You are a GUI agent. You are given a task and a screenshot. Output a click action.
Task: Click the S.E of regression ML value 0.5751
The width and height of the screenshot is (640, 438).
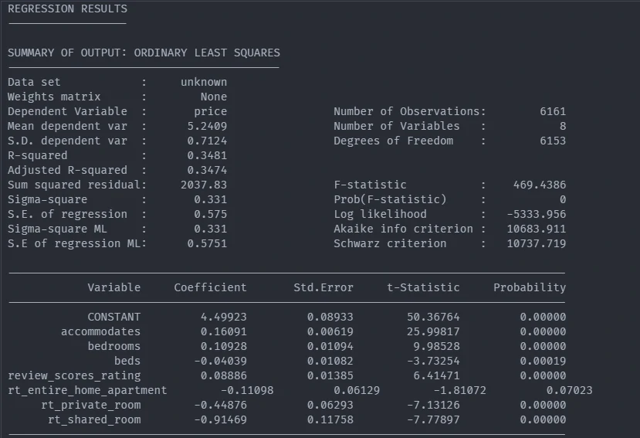pyautogui.click(x=207, y=244)
